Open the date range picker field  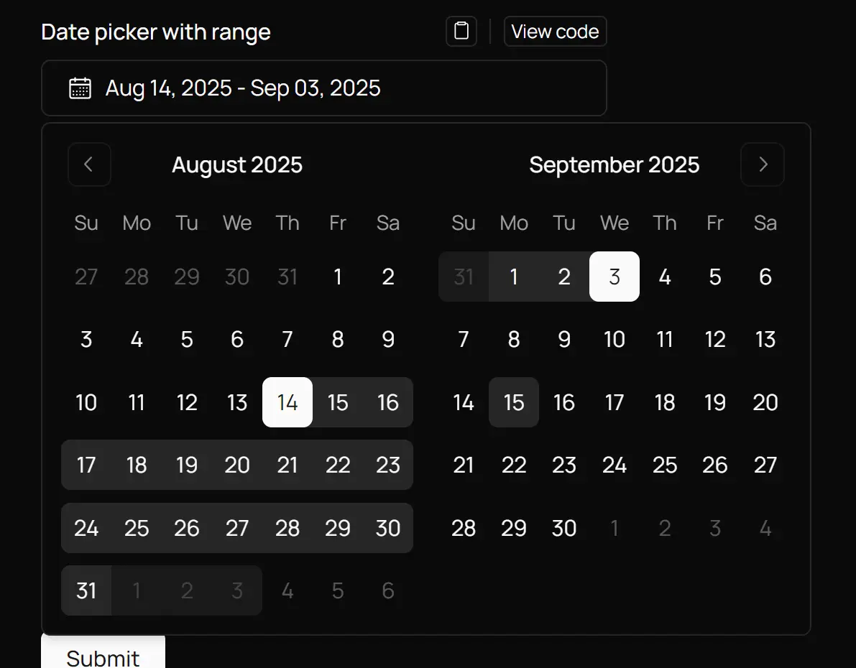click(x=323, y=88)
